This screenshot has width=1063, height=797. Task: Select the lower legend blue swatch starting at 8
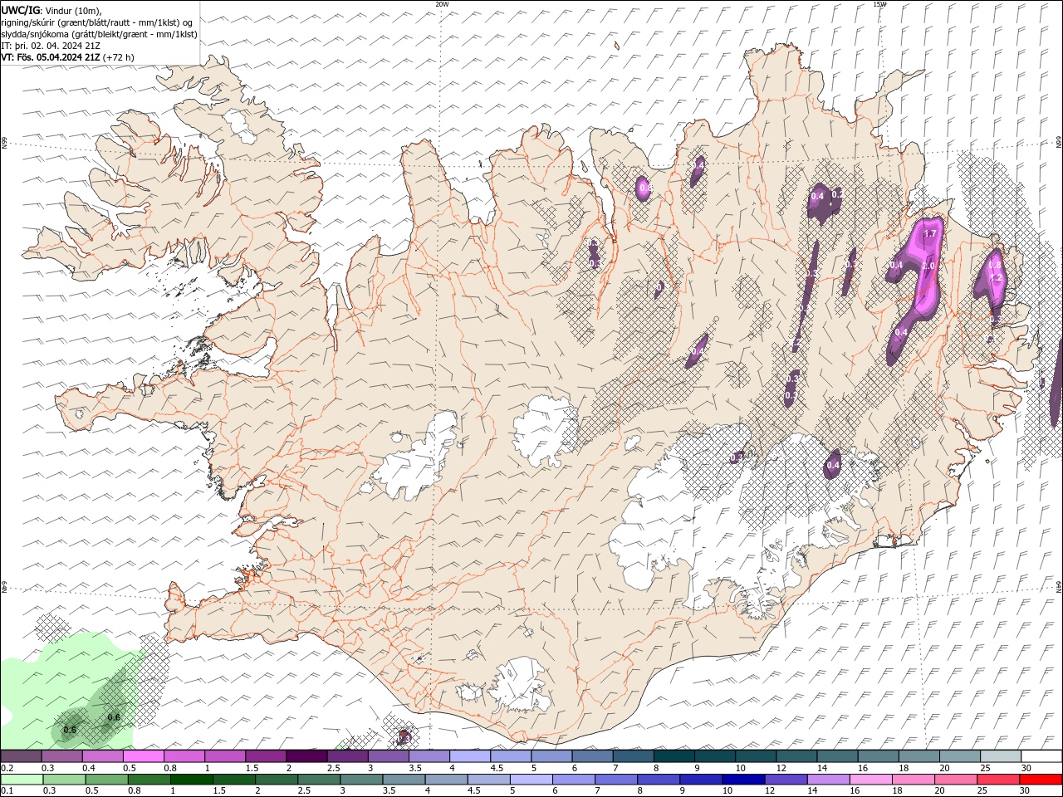click(x=658, y=780)
